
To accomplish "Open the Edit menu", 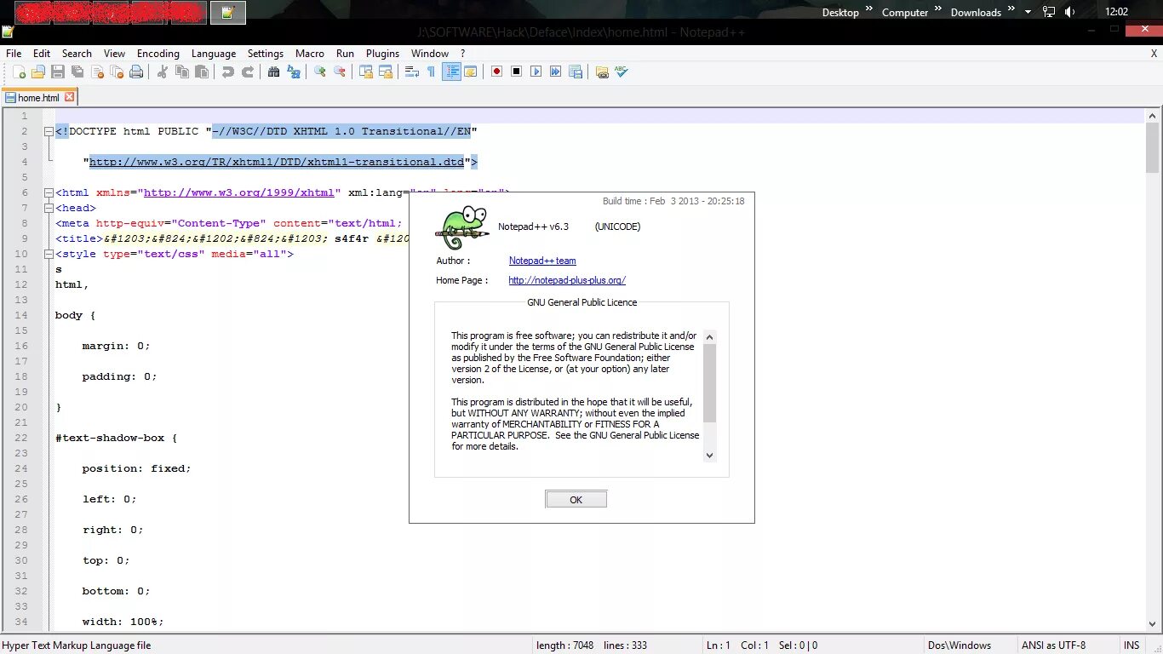I will [42, 53].
